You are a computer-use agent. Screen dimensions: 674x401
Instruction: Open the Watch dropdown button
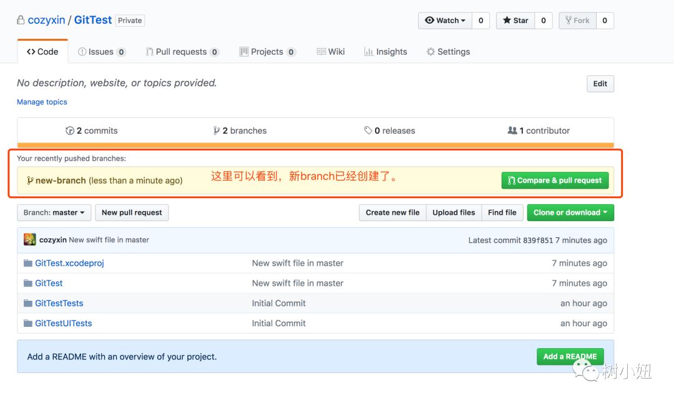tap(445, 20)
